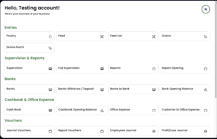Click the layers icon on Employees Journal card
Screen dimensions: 217x139
[154, 131]
